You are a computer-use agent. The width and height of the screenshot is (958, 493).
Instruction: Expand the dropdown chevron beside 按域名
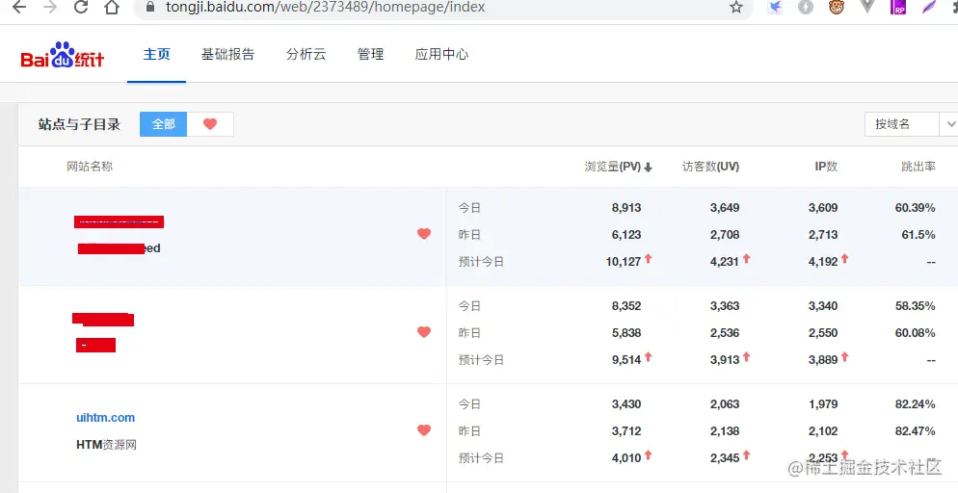pos(950,124)
